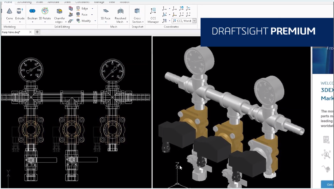334x189 pixels.
Task: Open the Face dropdown arrow
Action: (x=92, y=15)
